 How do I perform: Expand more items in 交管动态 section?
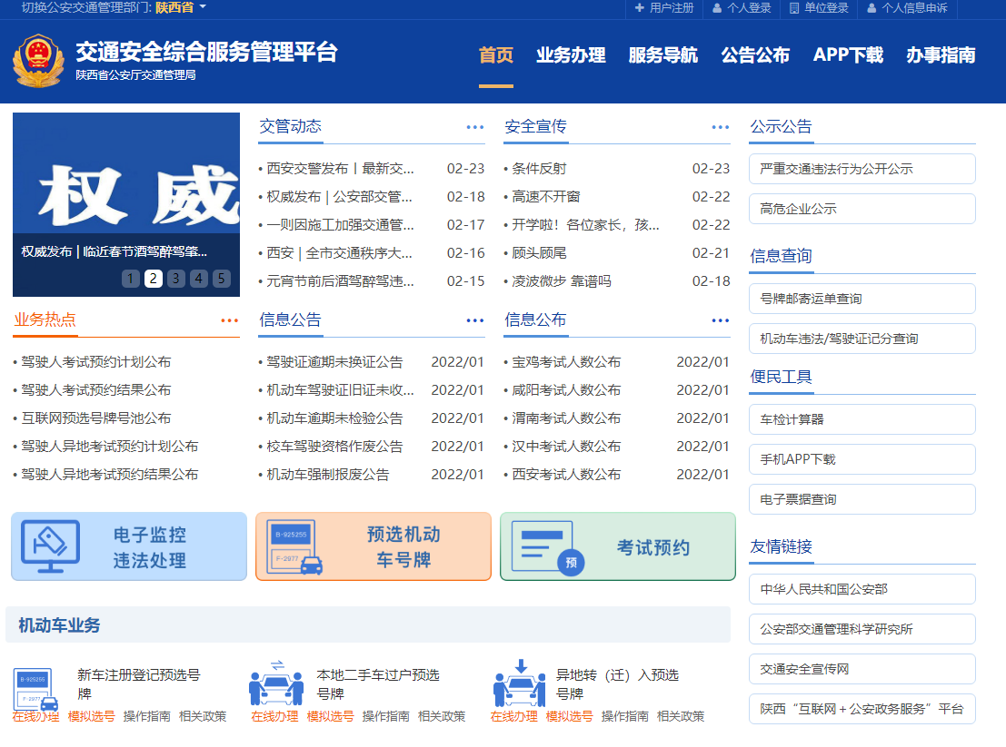tap(474, 127)
